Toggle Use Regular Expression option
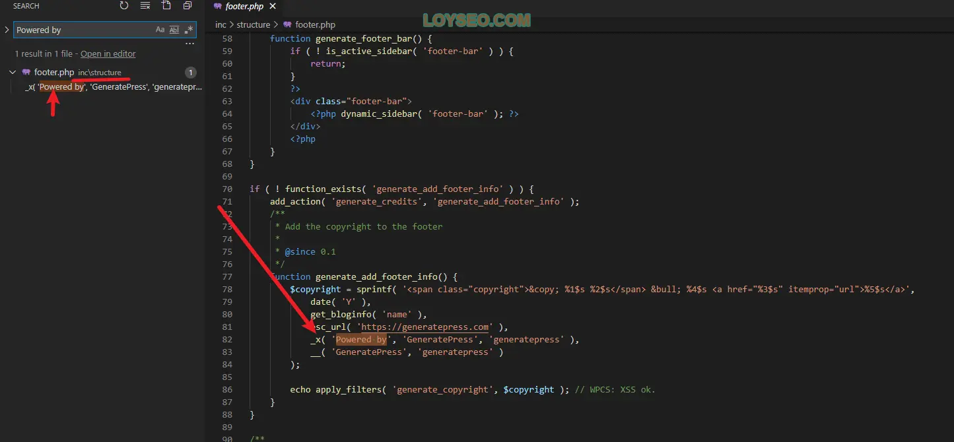This screenshot has height=442, width=954. point(189,30)
